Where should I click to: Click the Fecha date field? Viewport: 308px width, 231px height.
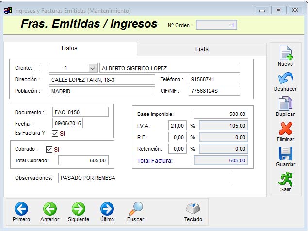(68, 123)
